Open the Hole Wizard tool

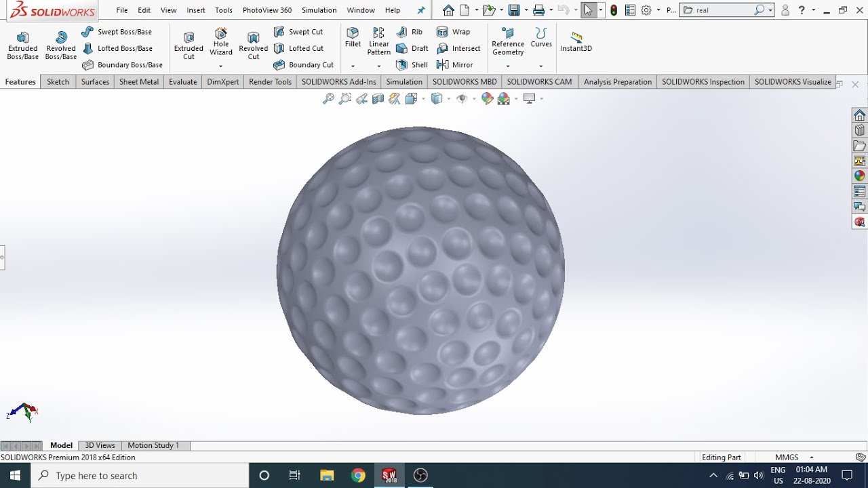click(x=221, y=42)
